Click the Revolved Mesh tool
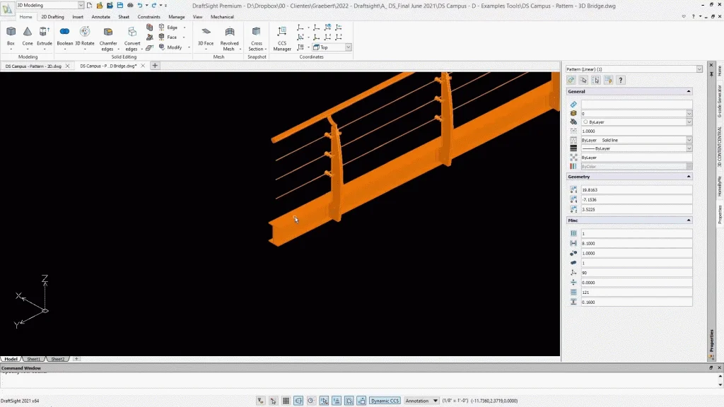The image size is (724, 407). pyautogui.click(x=229, y=37)
